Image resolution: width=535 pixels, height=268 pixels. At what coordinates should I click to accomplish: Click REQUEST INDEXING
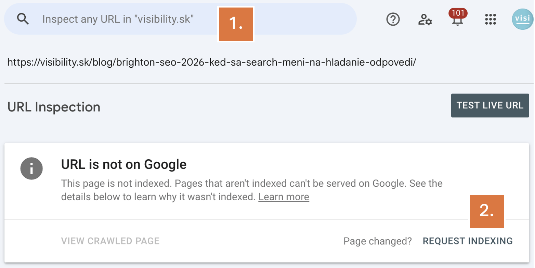tap(468, 241)
